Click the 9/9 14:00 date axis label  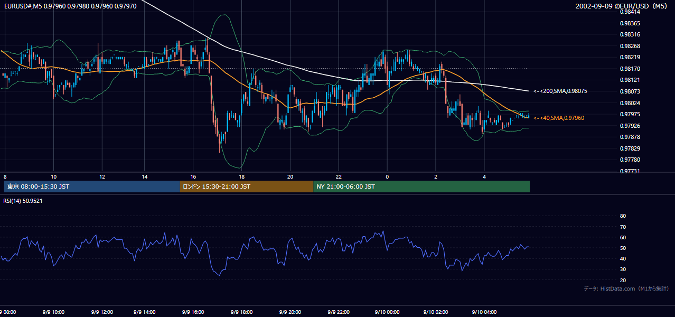145,312
